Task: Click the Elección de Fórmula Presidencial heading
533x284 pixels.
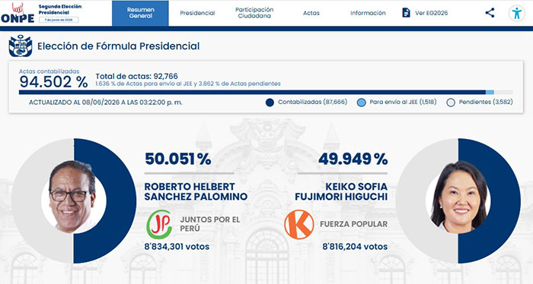Action: coord(118,46)
